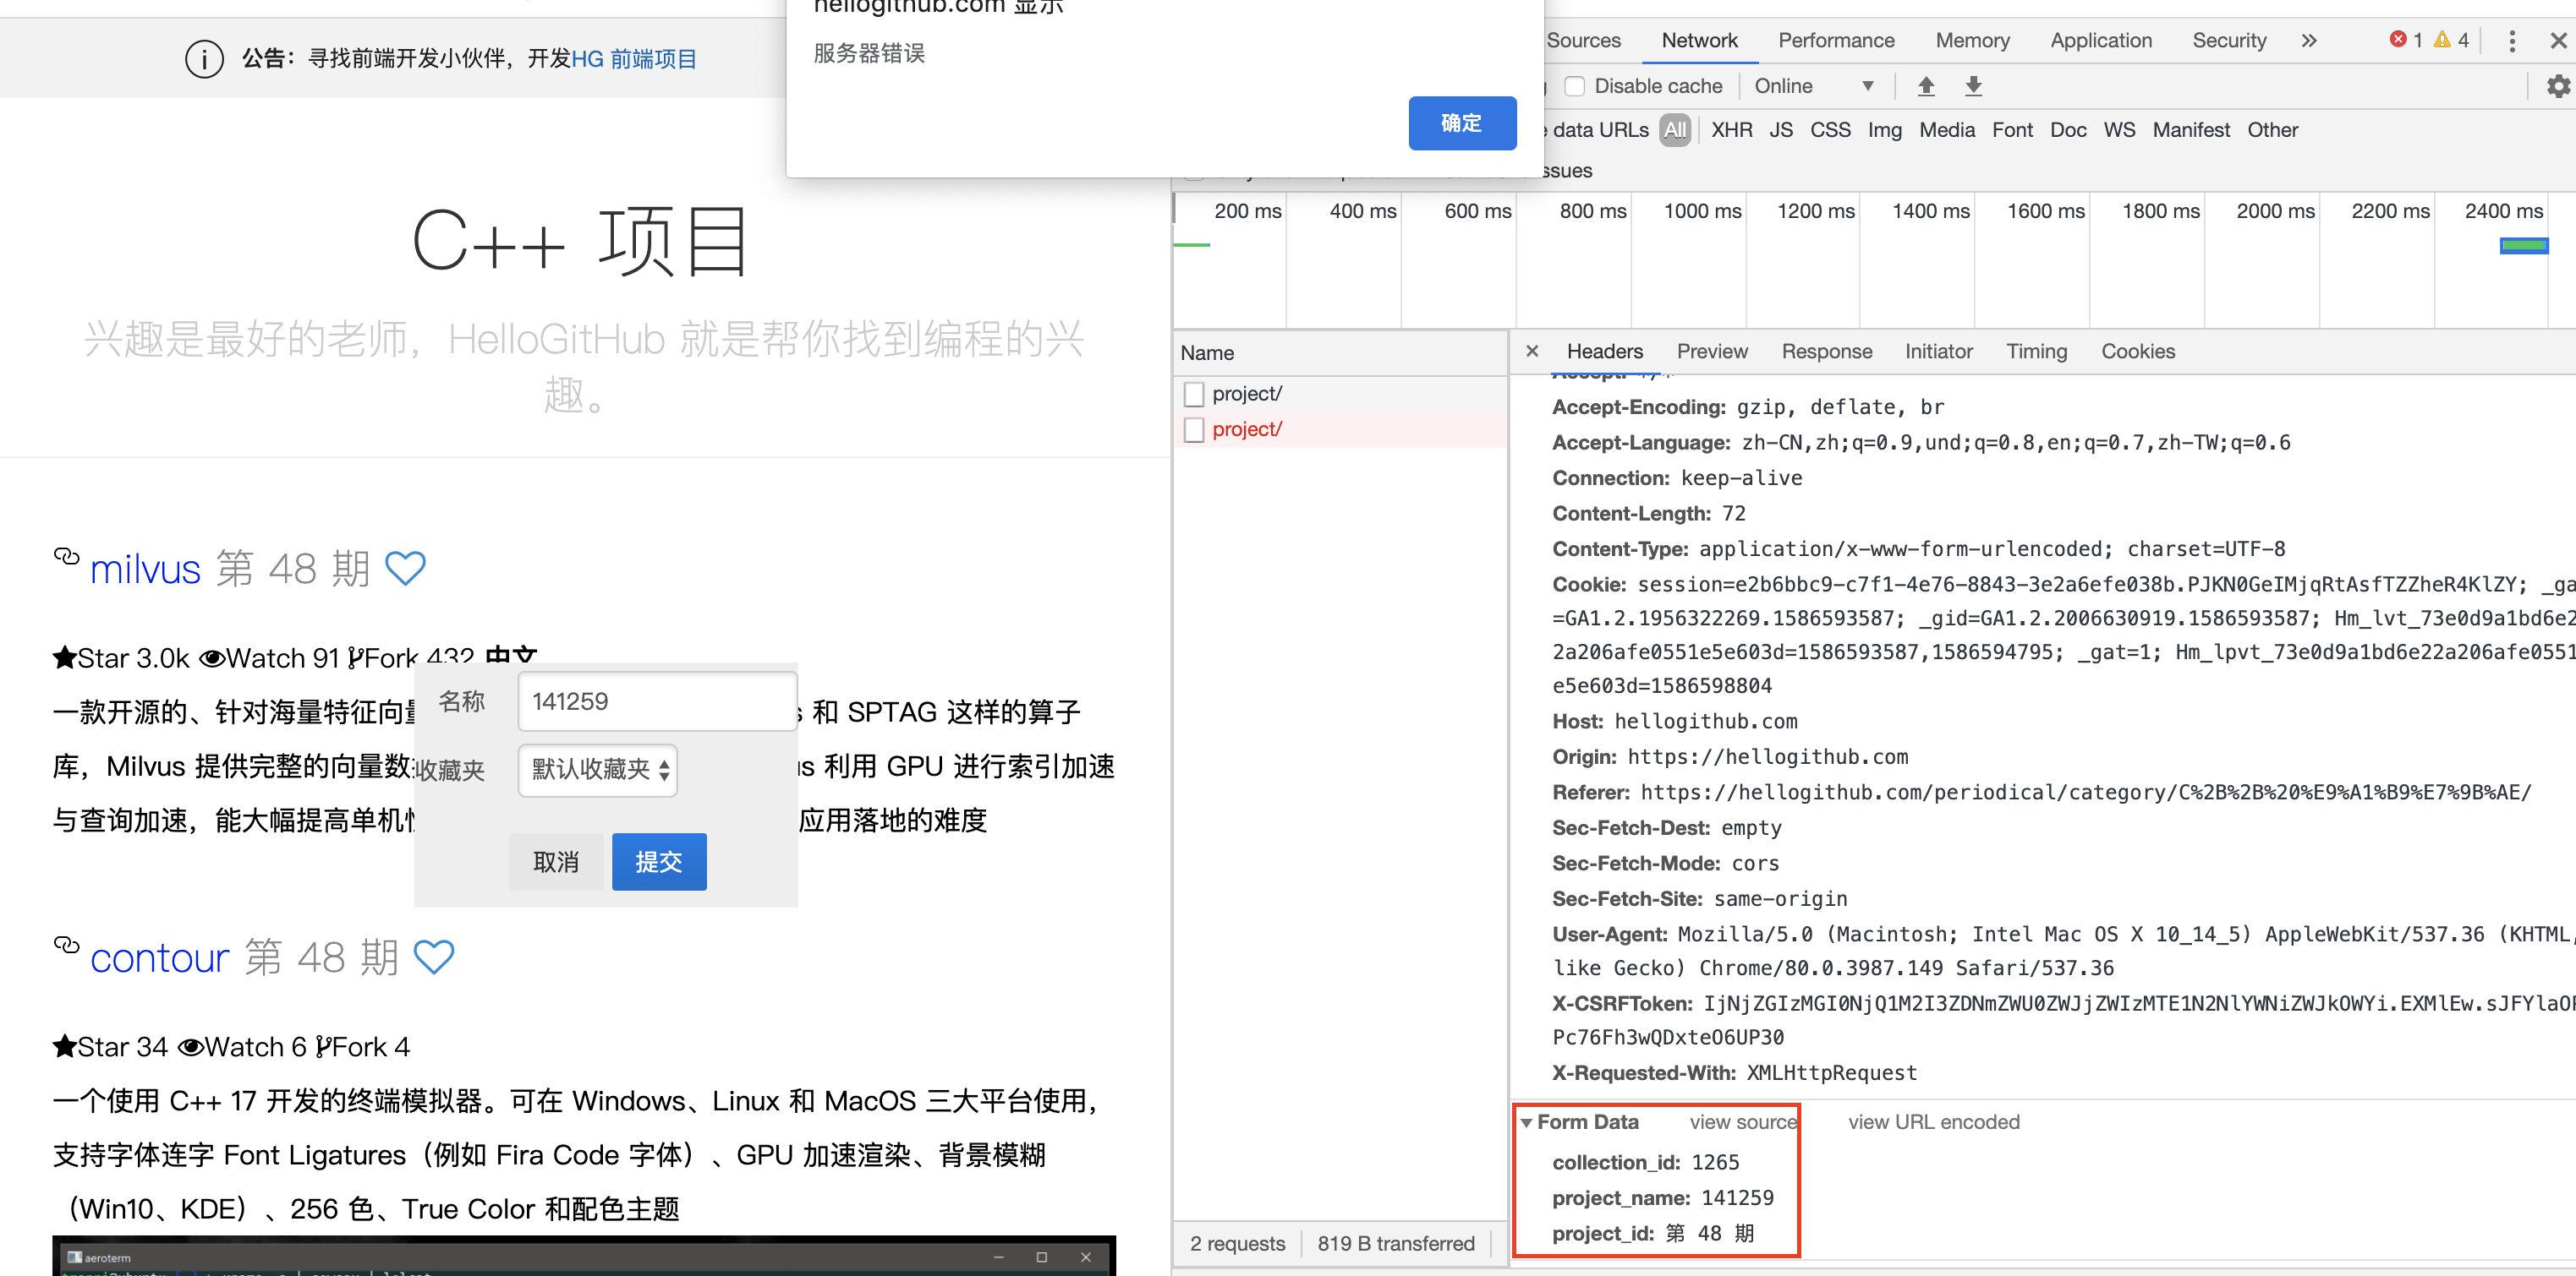Click the info icon before the 公告 announcement

(204, 58)
